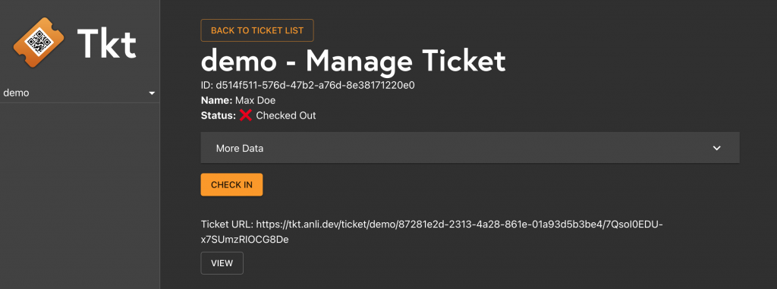Go back to the ticket list
Screen dimensions: 777x289
[256, 30]
